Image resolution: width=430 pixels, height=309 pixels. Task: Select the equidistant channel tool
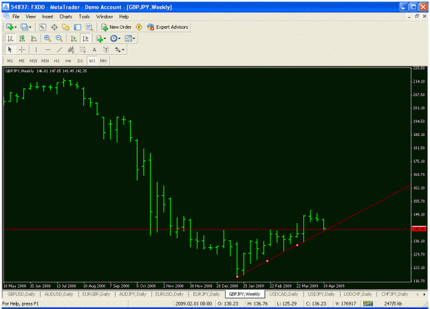click(71, 49)
